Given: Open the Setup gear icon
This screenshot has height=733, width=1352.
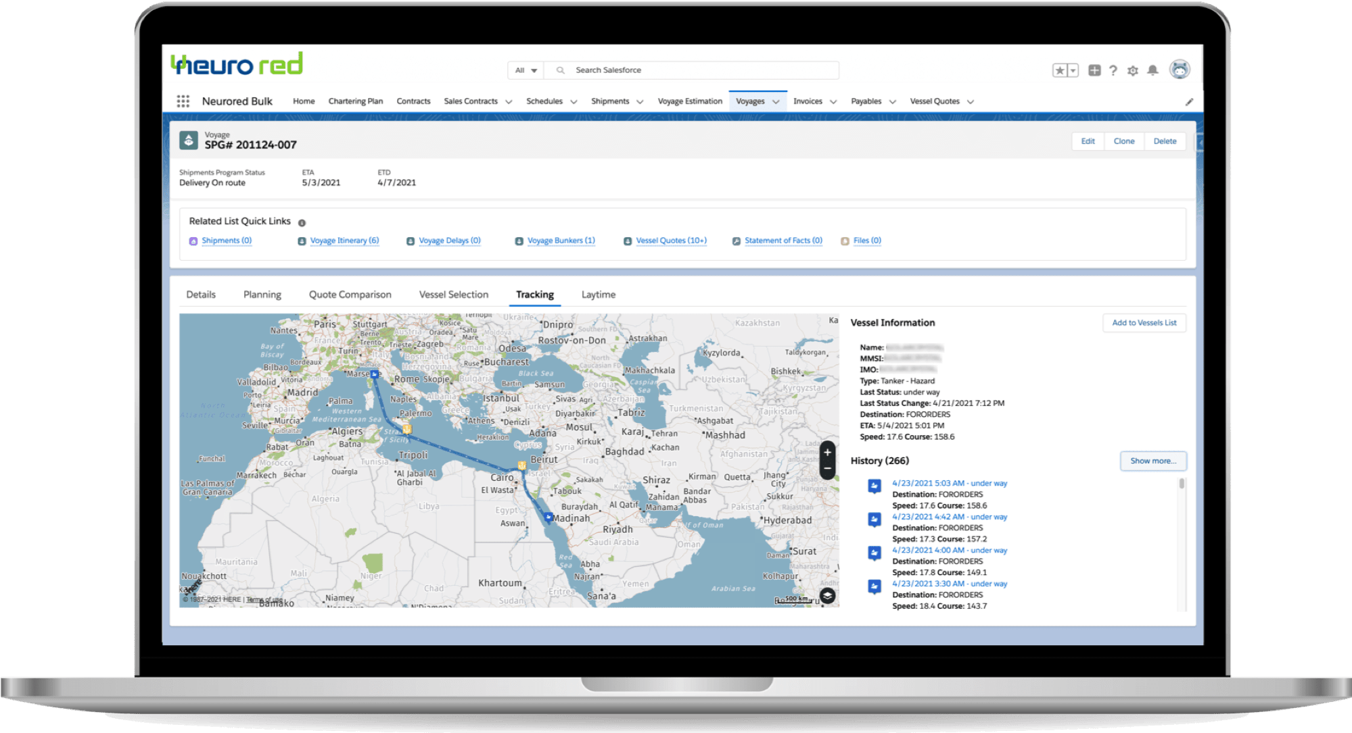Looking at the screenshot, I should tap(1133, 70).
